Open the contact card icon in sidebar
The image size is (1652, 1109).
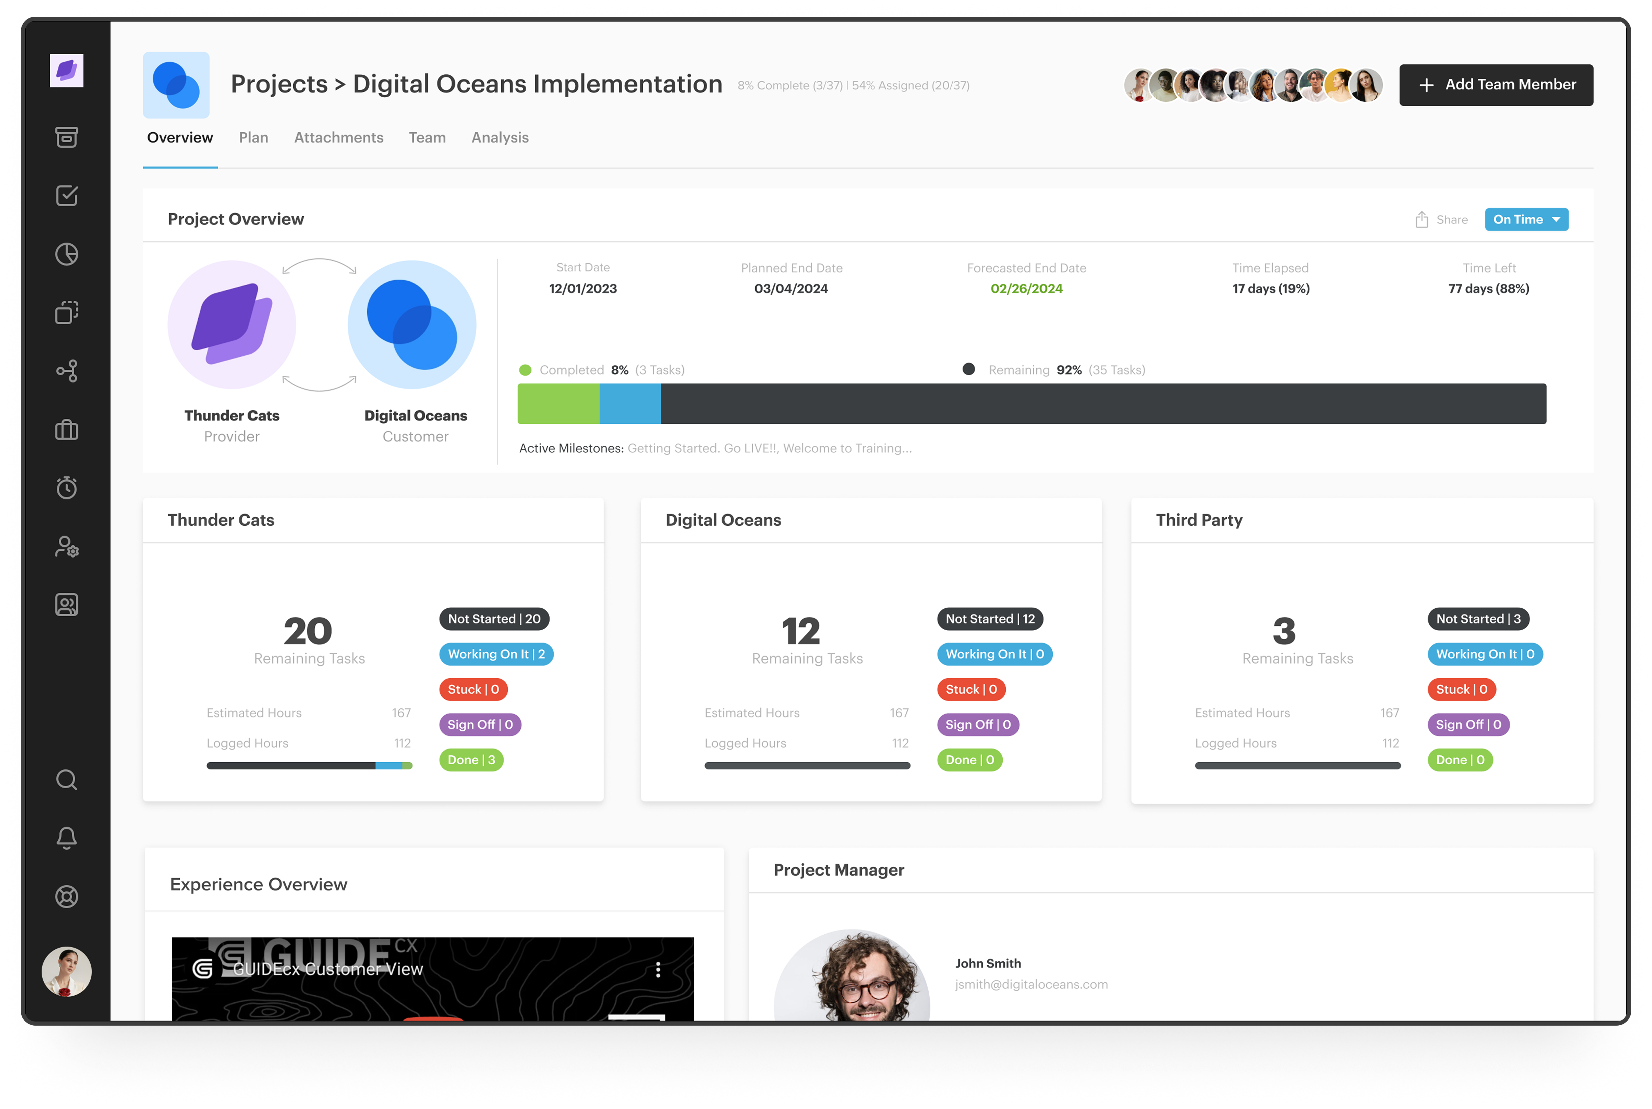66,605
